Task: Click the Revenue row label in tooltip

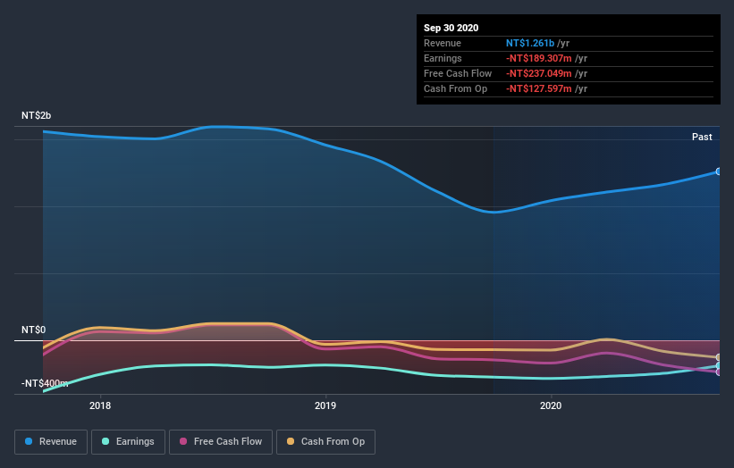Action: (x=443, y=43)
